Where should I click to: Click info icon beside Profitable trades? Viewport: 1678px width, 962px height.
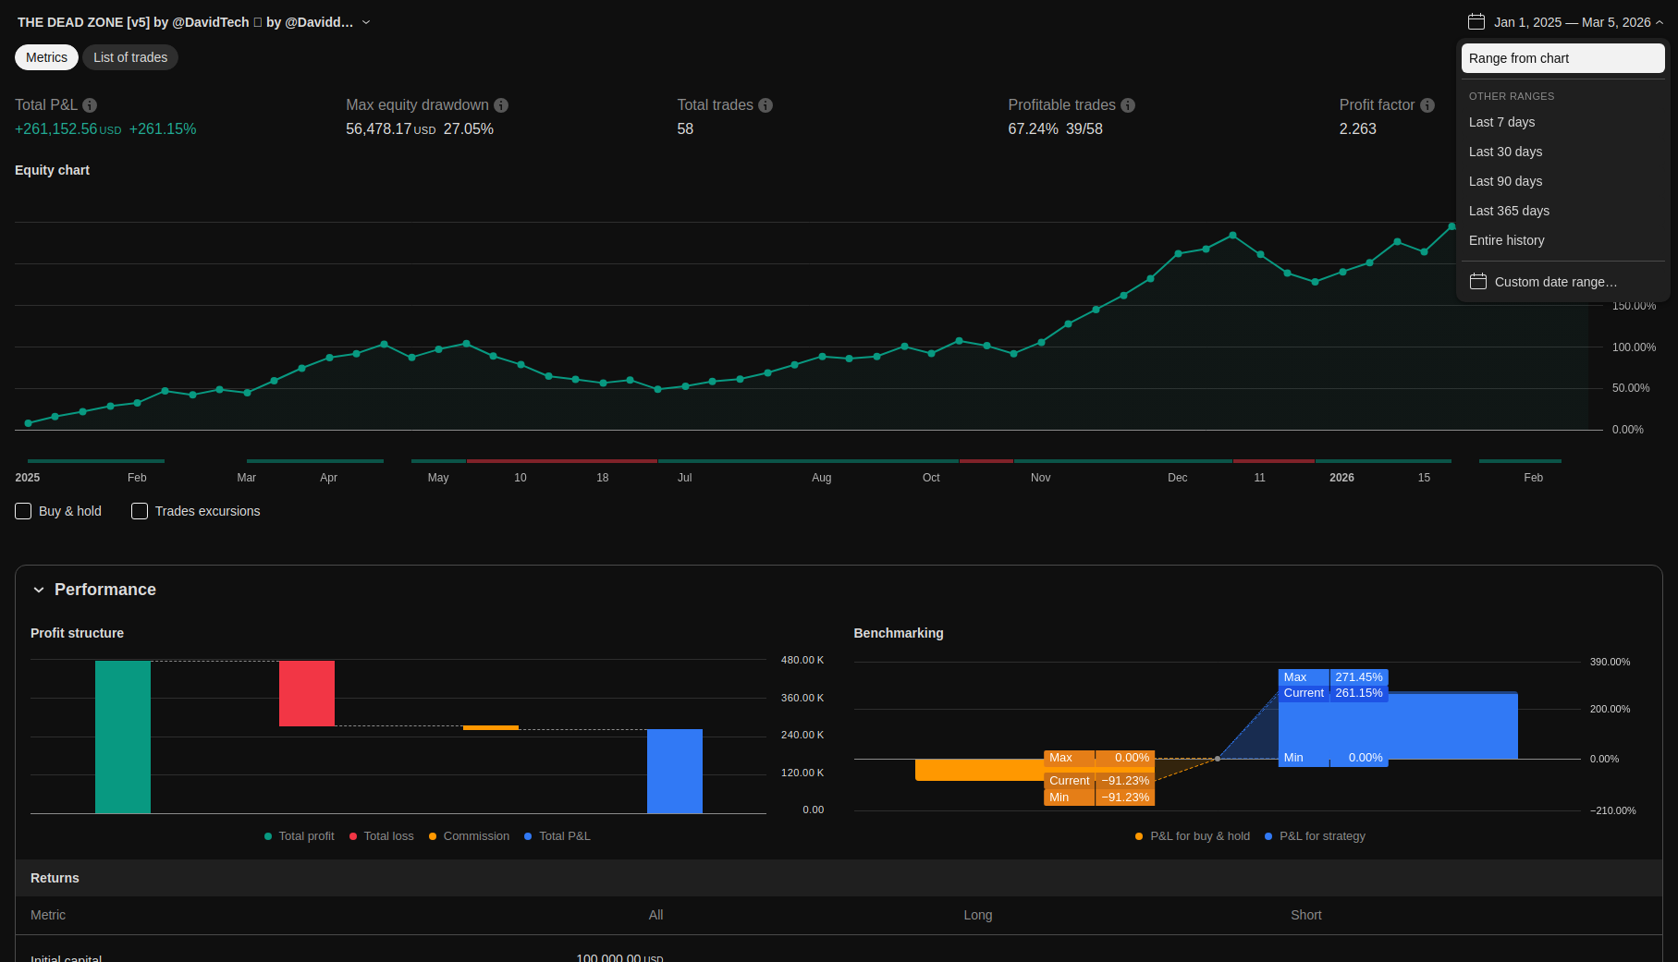[1128, 105]
